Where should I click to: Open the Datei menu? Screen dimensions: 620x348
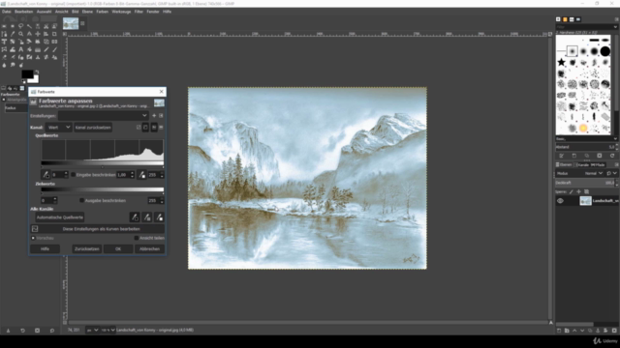pos(7,12)
